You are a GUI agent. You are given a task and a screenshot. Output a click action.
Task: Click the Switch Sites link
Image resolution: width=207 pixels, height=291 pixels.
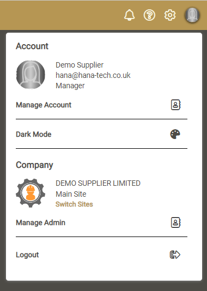click(74, 204)
